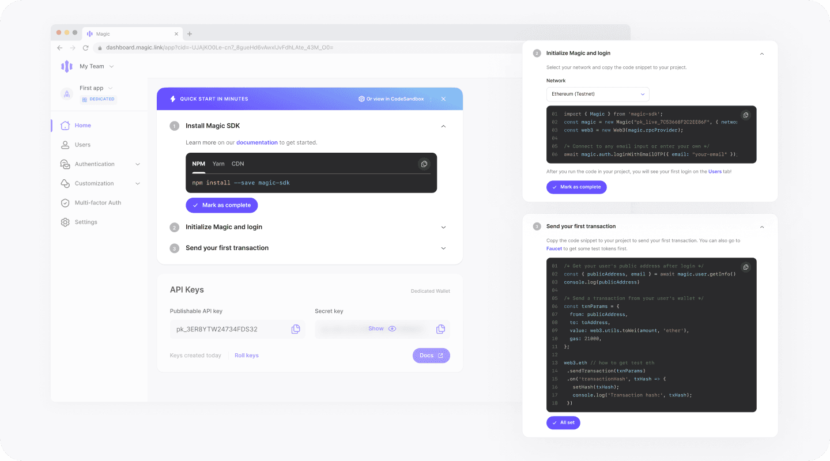830x461 pixels.
Task: Reload the browser page
Action: coord(86,48)
